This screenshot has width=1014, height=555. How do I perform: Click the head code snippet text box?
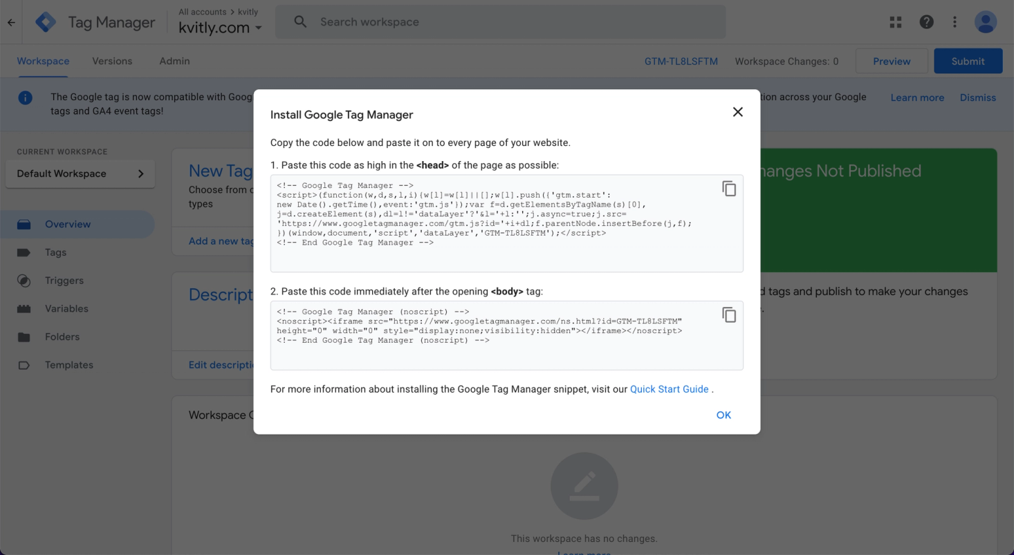click(506, 223)
